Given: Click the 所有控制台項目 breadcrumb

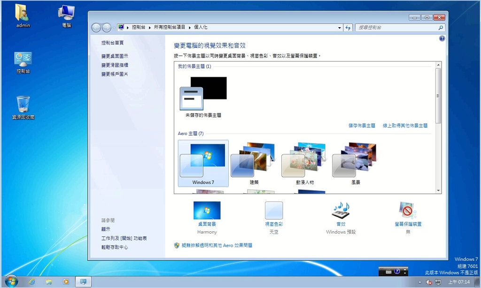Looking at the screenshot, I should click(x=170, y=27).
